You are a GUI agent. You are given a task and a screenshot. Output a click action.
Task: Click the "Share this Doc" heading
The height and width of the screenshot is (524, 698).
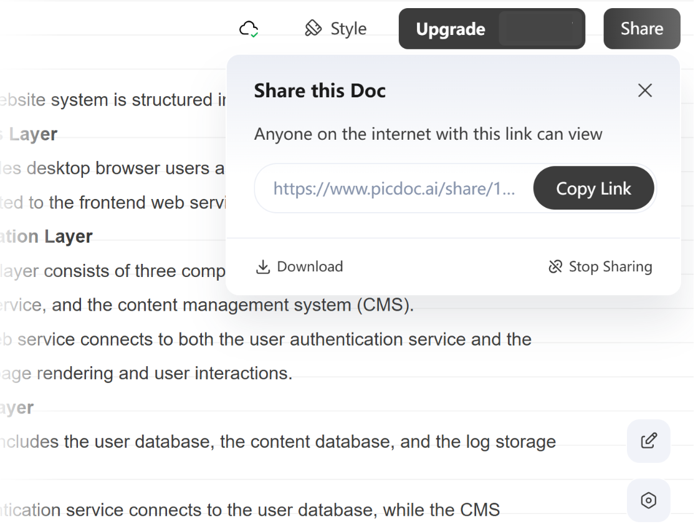click(x=320, y=91)
